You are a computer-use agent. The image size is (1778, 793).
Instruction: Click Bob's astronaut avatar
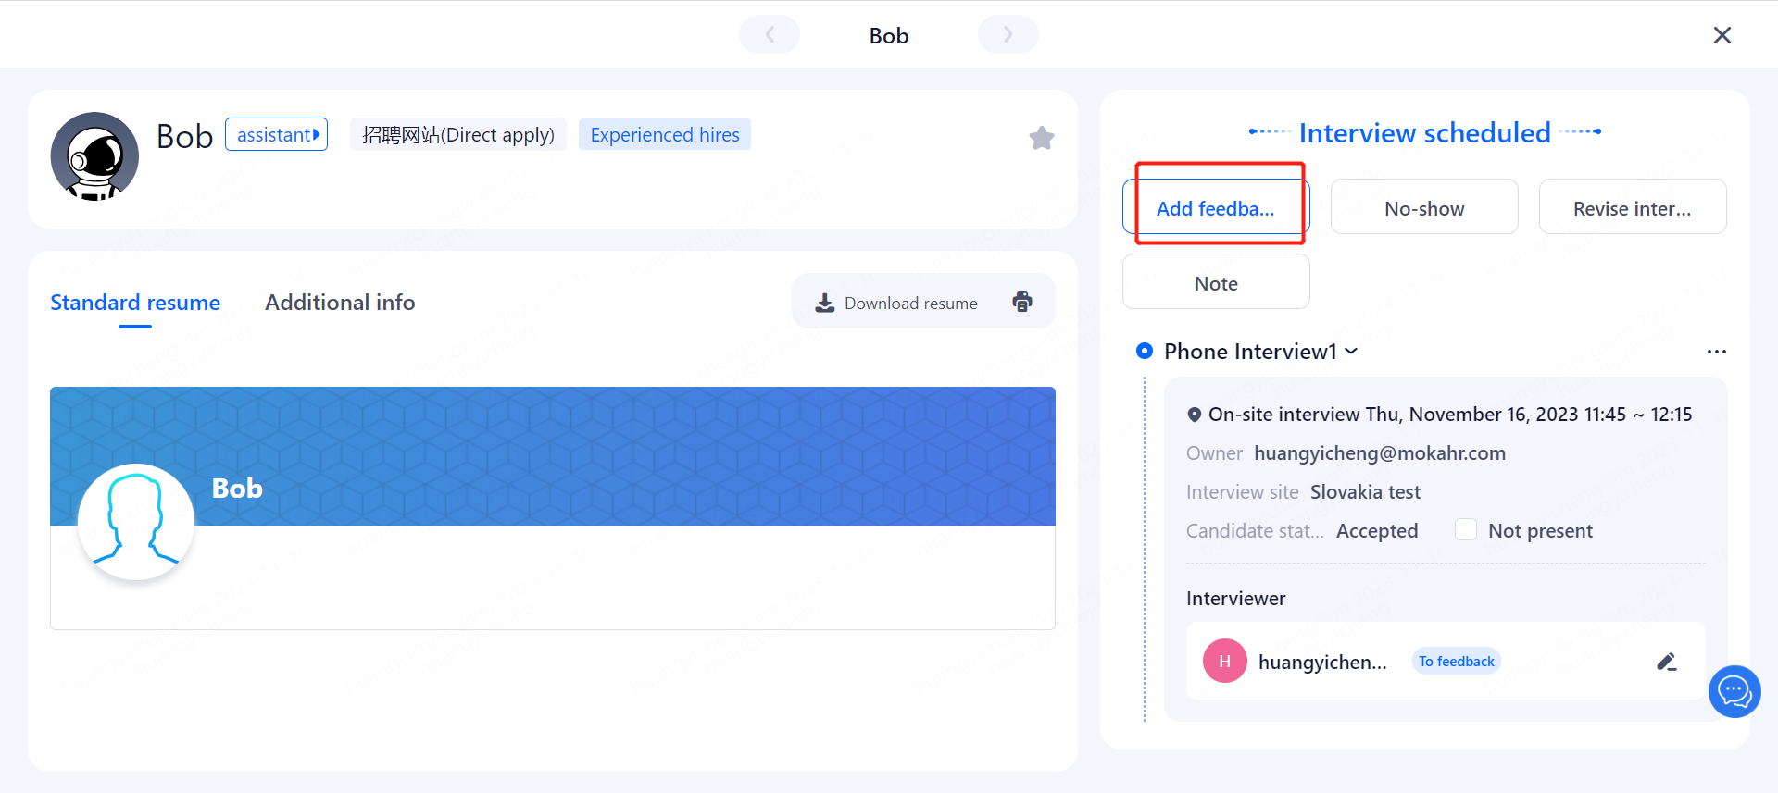94,156
